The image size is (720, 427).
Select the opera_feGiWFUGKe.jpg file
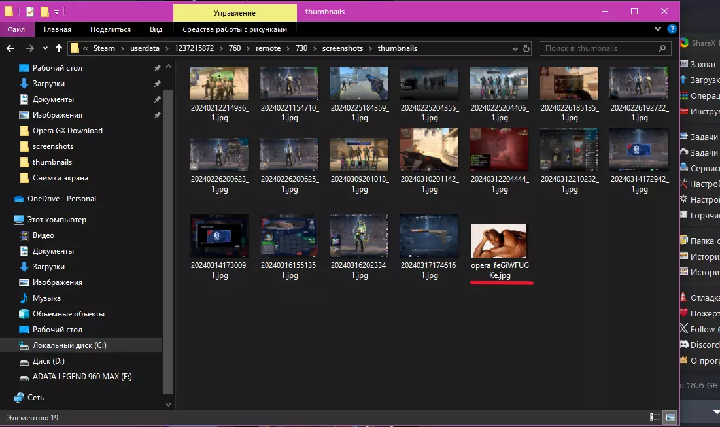(x=499, y=252)
